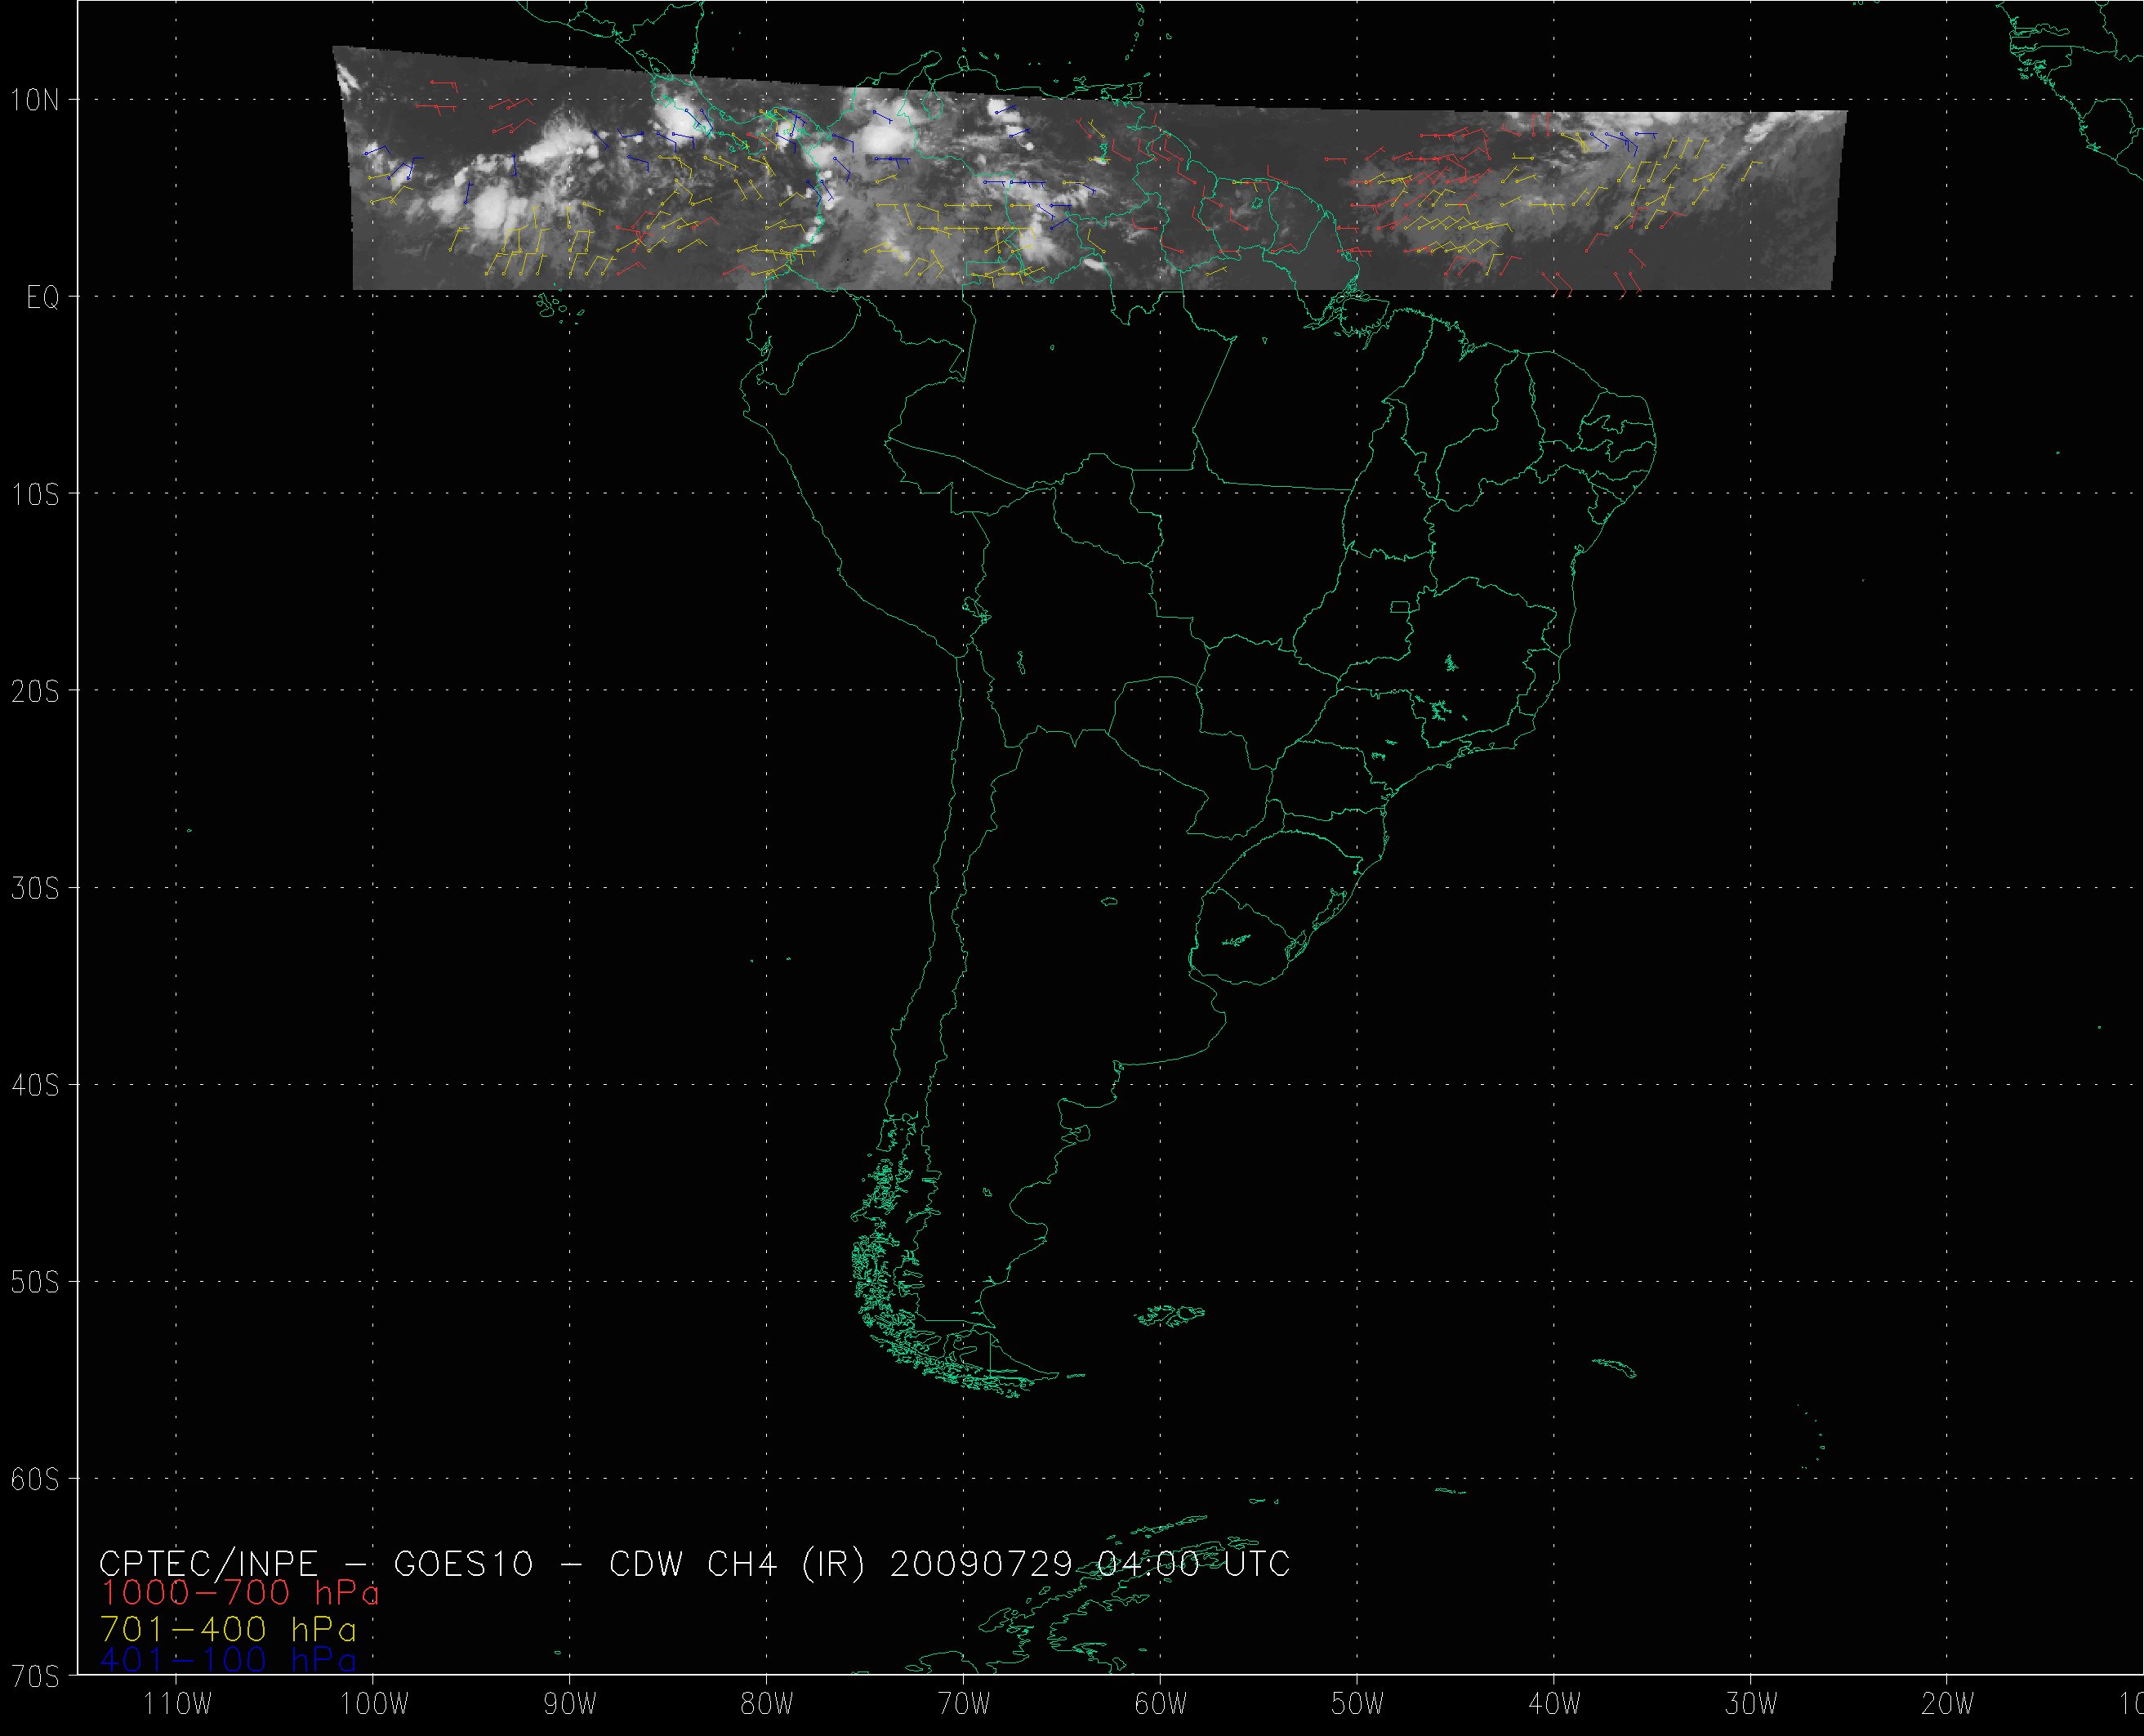Click the 60S latitude axis label
The height and width of the screenshot is (1736, 2144).
35,1479
